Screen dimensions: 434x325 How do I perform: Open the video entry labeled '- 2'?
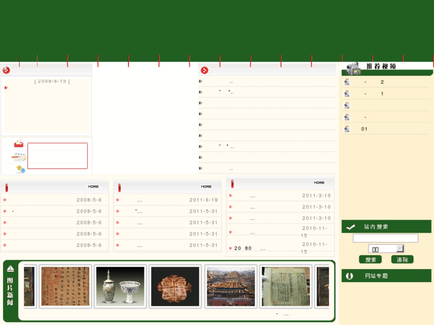coord(374,82)
